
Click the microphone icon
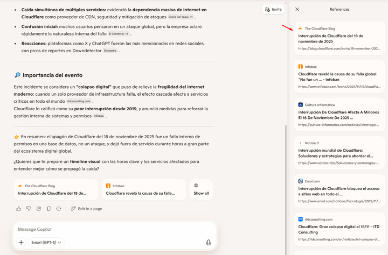click(x=209, y=243)
